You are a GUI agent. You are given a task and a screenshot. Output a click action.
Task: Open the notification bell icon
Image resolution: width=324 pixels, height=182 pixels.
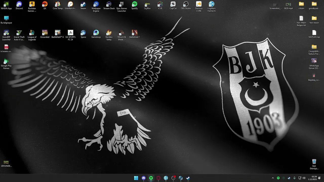pos(319,178)
